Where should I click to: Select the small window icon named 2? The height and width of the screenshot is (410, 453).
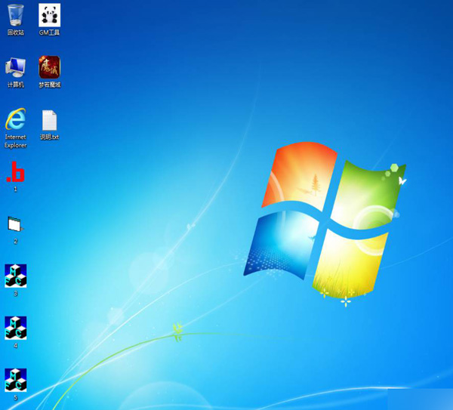(x=15, y=223)
